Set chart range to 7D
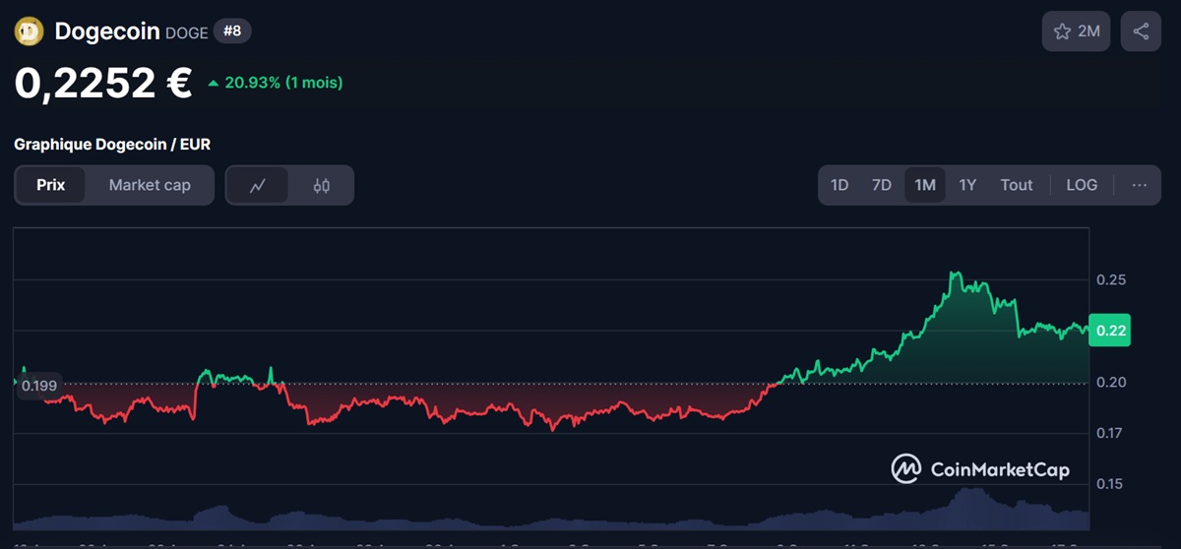1181x549 pixels. (882, 185)
